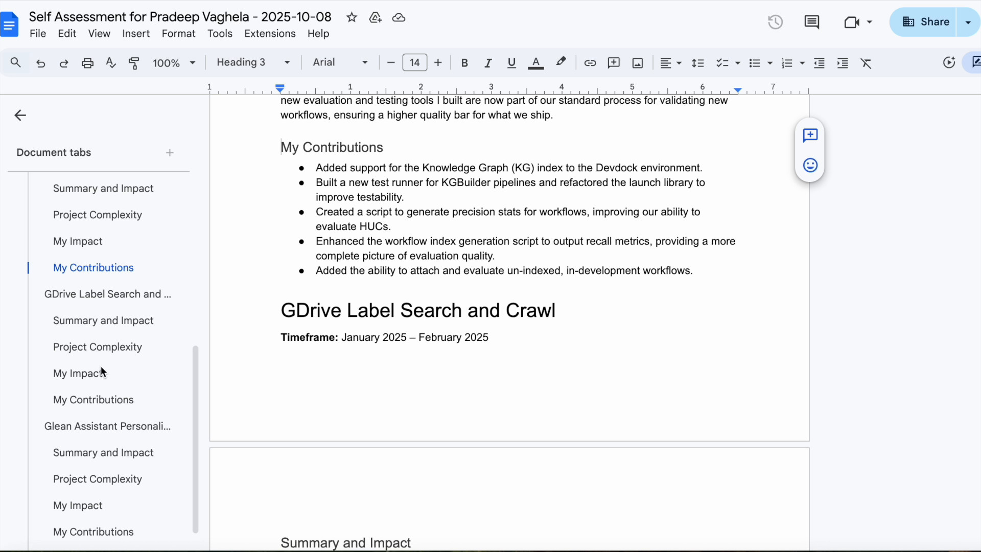The image size is (981, 552).
Task: Run spelling and grammar check
Action: 111,62
